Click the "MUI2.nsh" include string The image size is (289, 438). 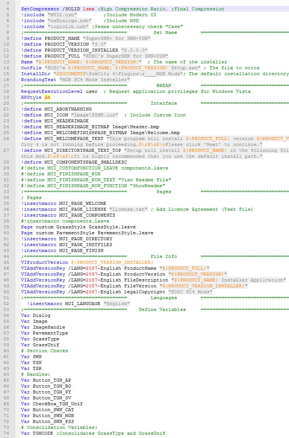coord(62,15)
